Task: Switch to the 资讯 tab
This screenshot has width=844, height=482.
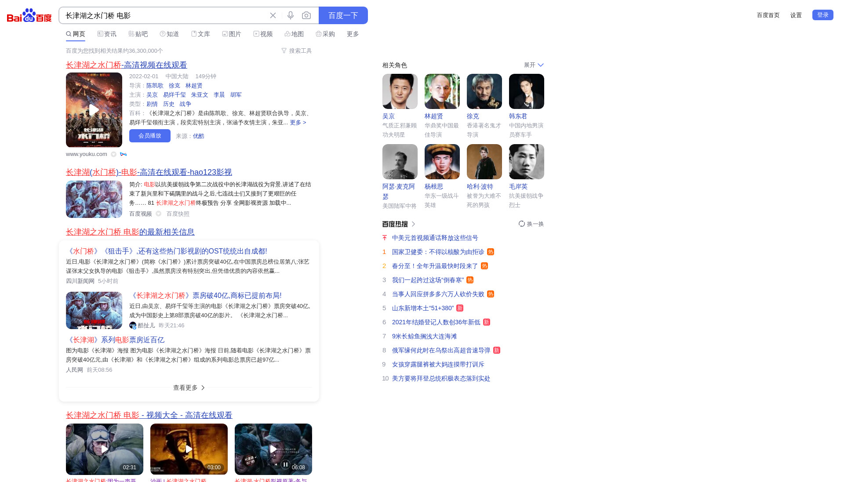Action: [107, 34]
